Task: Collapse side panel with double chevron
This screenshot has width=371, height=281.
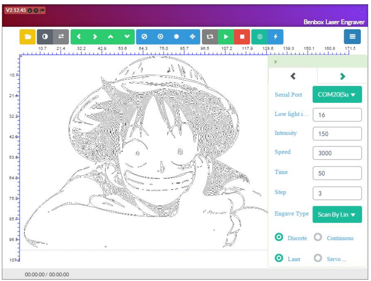Action: point(275,62)
